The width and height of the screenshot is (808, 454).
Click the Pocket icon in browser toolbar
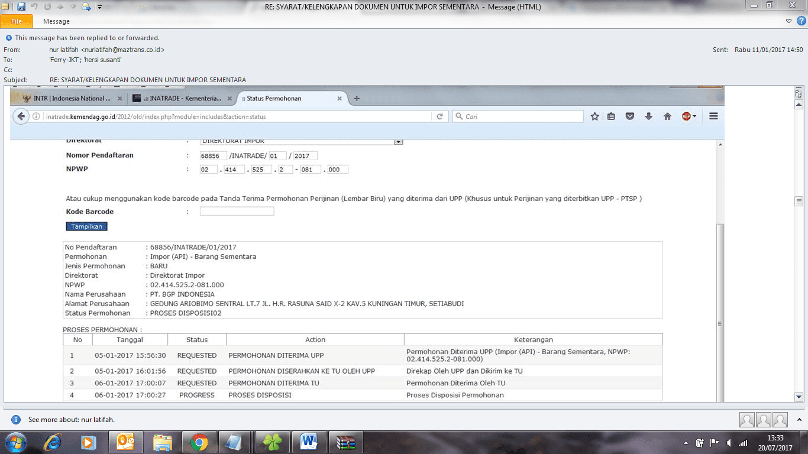coord(630,116)
